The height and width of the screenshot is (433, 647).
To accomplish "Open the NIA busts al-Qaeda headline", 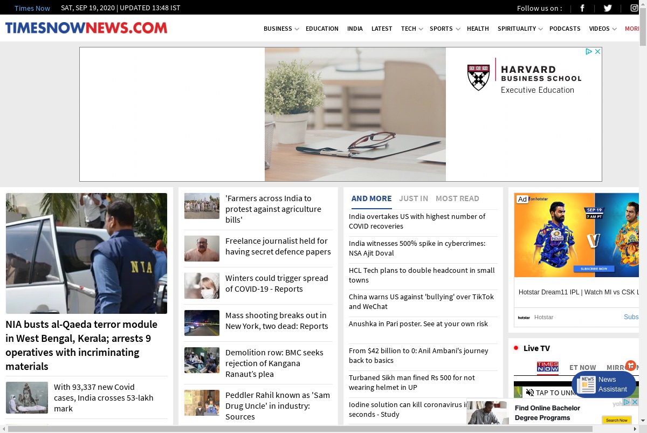I will [x=81, y=345].
